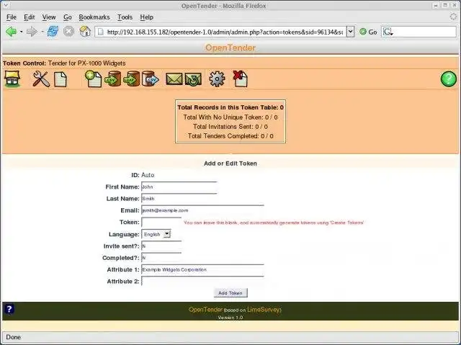Image resolution: width=461 pixels, height=345 pixels.
Task: Click the Completed field
Action: click(x=161, y=258)
